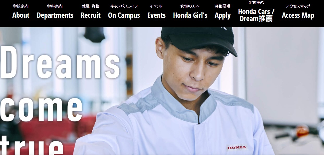Open the Departments navigation menu
This screenshot has width=324, height=155.
pyautogui.click(x=55, y=15)
